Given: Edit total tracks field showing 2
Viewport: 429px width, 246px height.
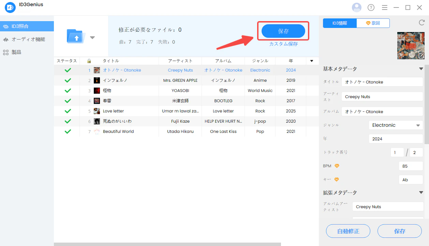Looking at the screenshot, I should tap(416, 152).
